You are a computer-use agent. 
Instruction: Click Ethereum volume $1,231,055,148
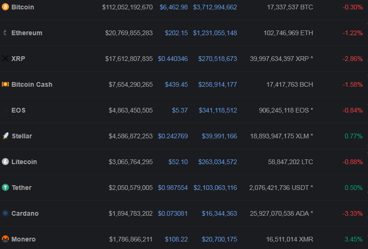[x=215, y=33]
